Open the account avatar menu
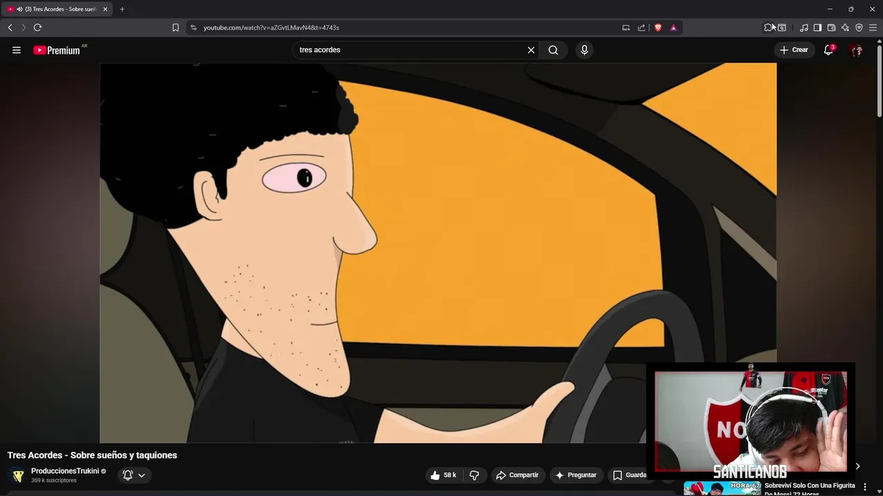 point(856,50)
